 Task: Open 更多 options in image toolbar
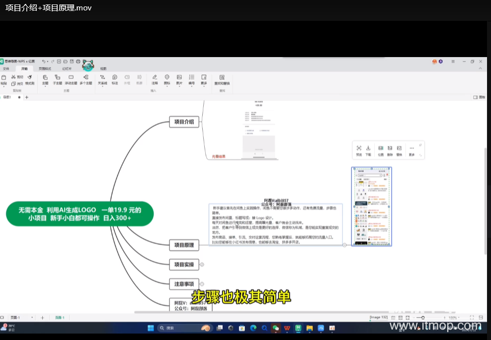(x=411, y=150)
